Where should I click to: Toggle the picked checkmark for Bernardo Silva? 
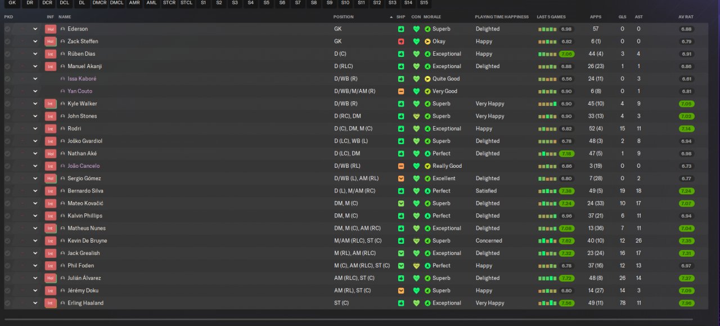tap(7, 191)
